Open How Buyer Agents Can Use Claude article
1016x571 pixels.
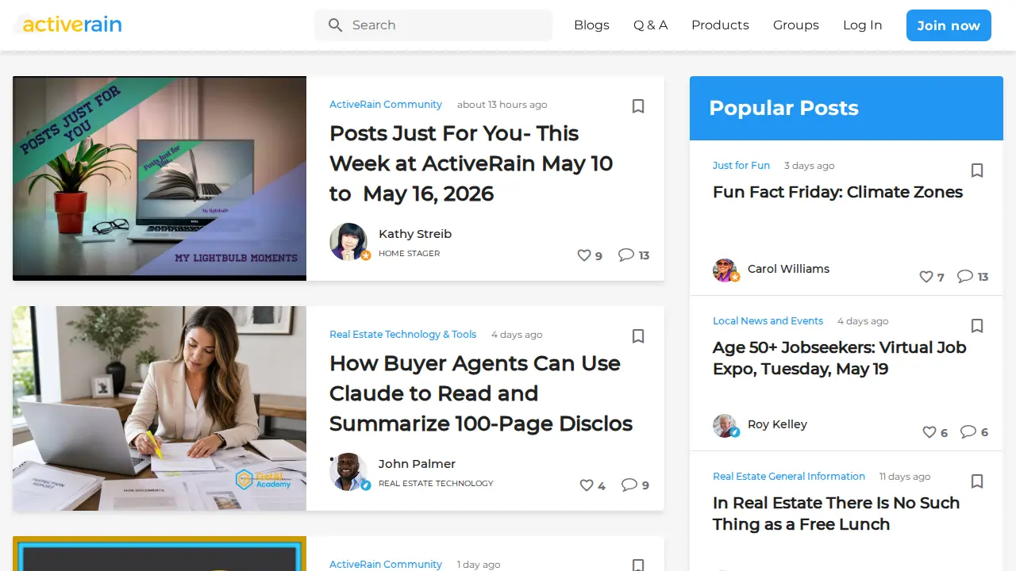tap(481, 393)
